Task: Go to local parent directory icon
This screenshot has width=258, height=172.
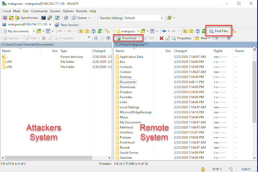Action: pyautogui.click(x=81, y=31)
